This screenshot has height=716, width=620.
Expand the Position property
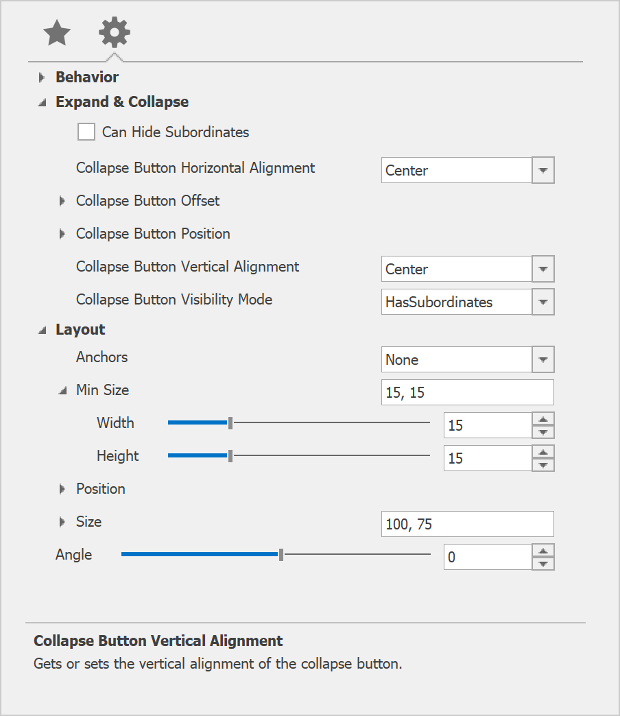coord(62,489)
